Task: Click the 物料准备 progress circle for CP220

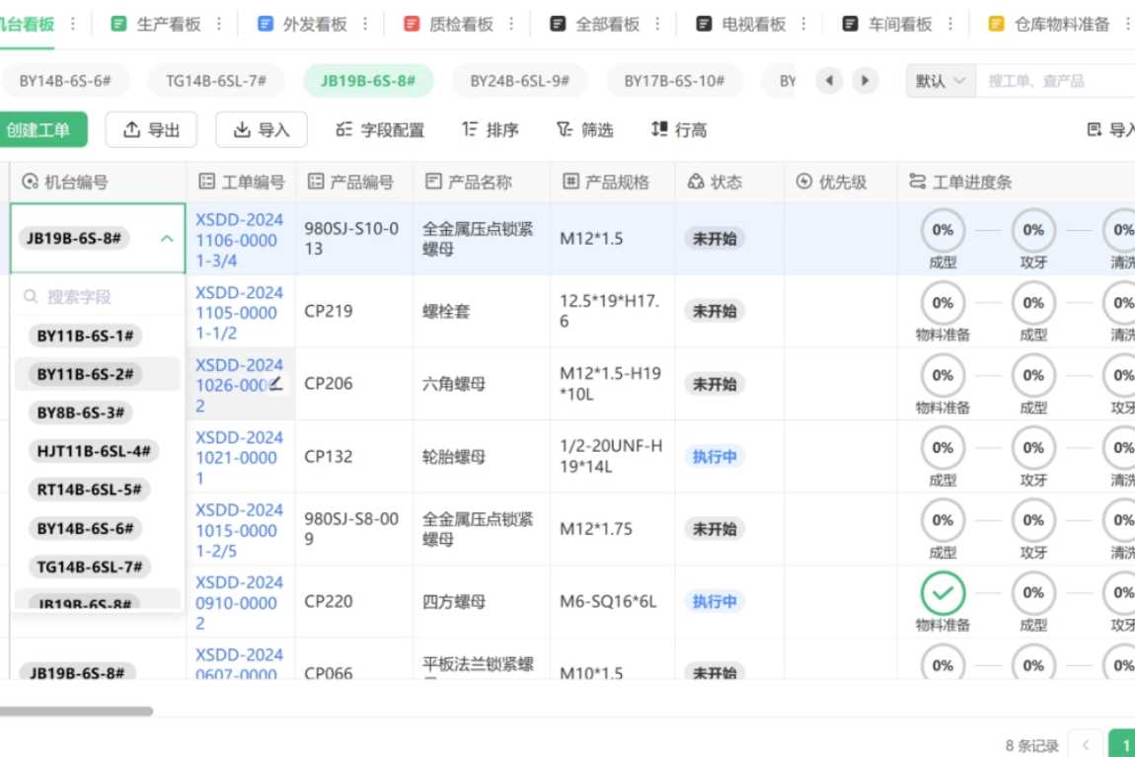Action: [943, 593]
